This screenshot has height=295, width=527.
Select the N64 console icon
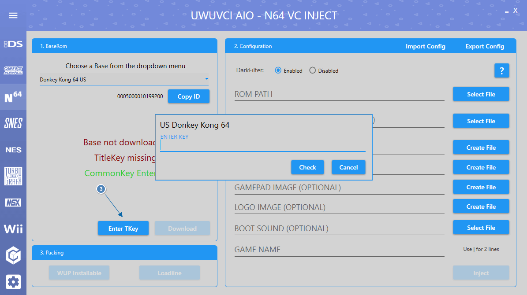pyautogui.click(x=13, y=97)
